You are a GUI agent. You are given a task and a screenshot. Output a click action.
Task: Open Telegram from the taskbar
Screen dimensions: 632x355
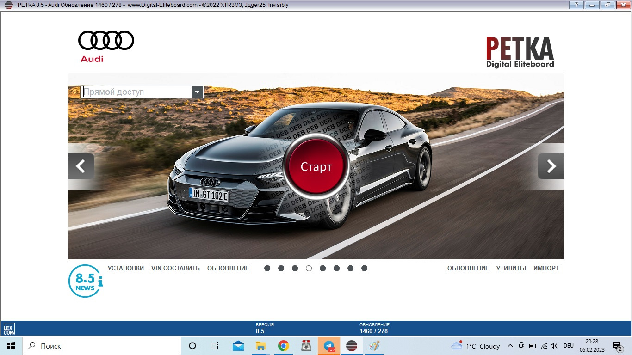[x=329, y=346]
